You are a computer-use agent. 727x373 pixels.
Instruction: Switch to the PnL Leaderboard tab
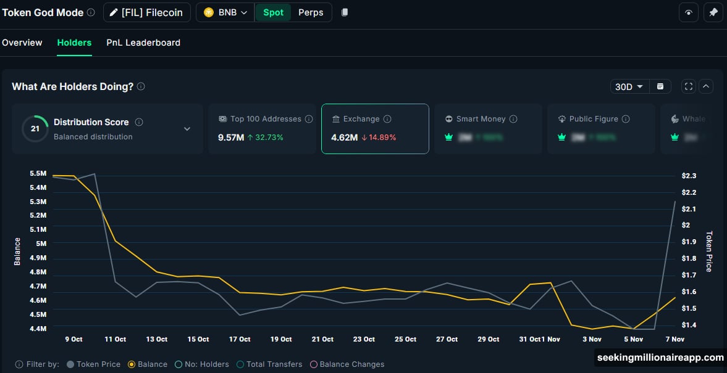pos(143,43)
